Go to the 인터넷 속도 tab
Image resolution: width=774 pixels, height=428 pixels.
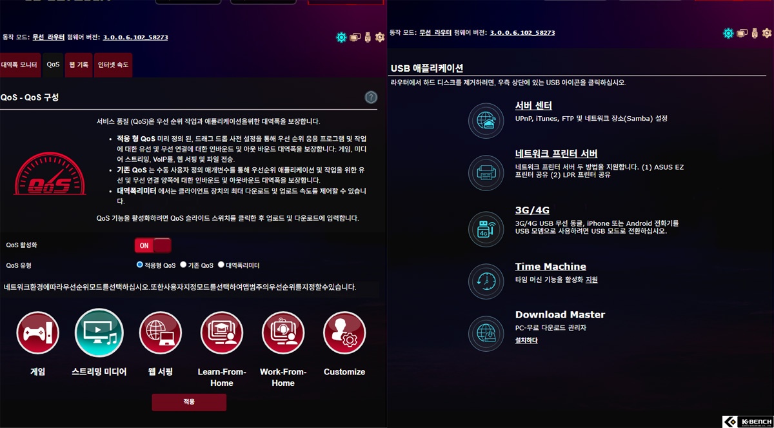click(113, 65)
